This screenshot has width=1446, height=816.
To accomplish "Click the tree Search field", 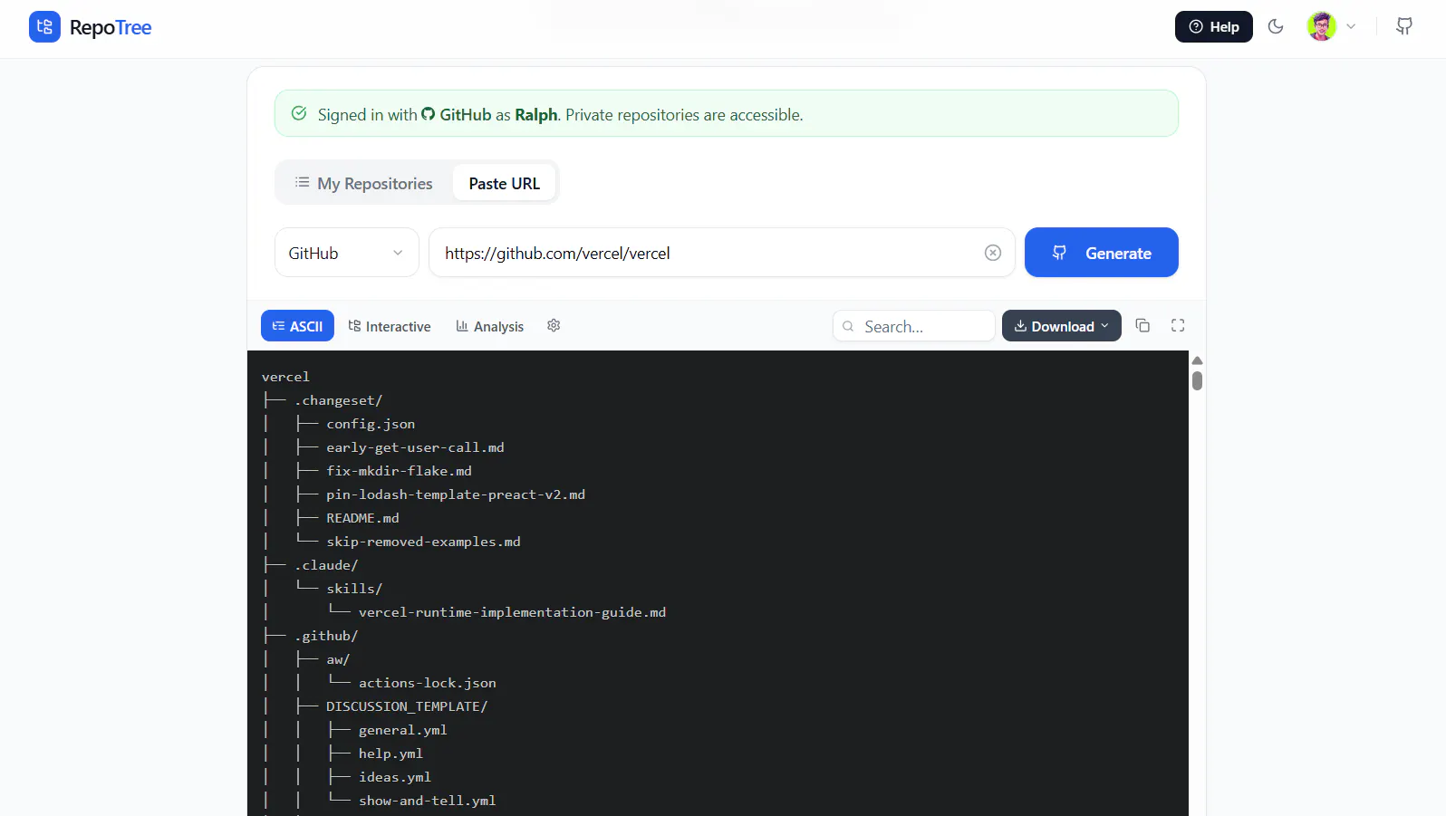I will point(914,326).
